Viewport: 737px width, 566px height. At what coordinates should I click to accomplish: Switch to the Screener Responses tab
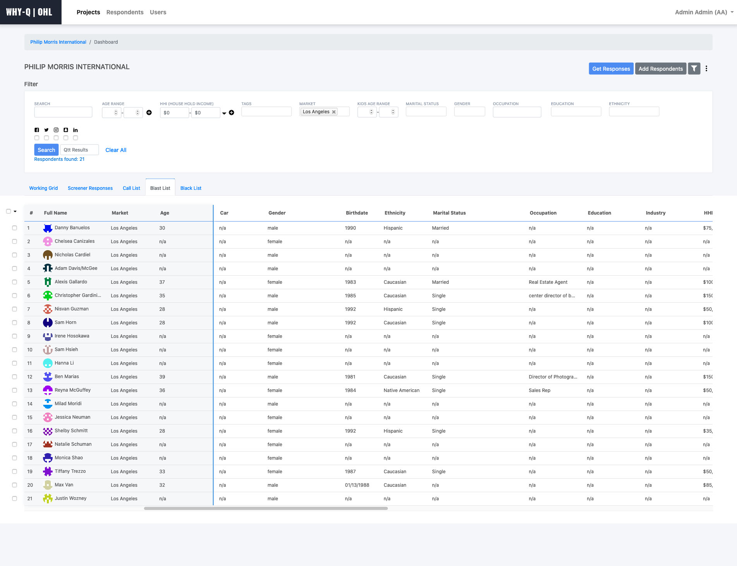(x=90, y=188)
